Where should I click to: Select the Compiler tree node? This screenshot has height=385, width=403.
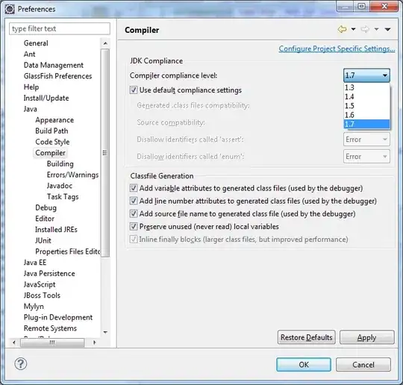point(51,153)
